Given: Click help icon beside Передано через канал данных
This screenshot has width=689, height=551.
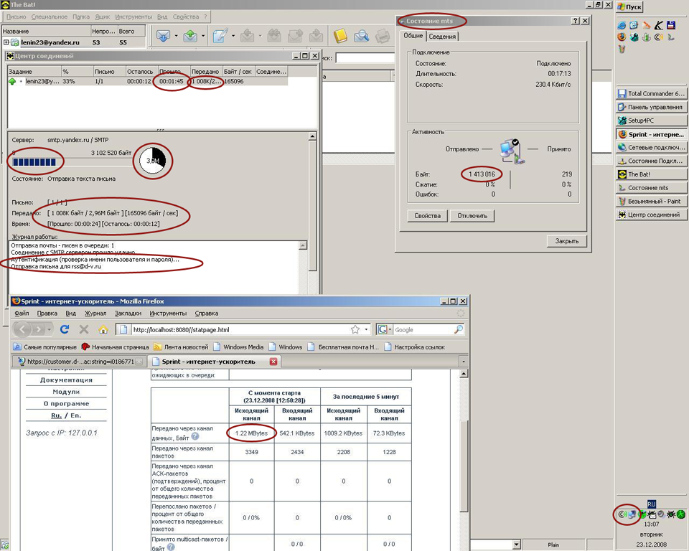Looking at the screenshot, I should 195,436.
